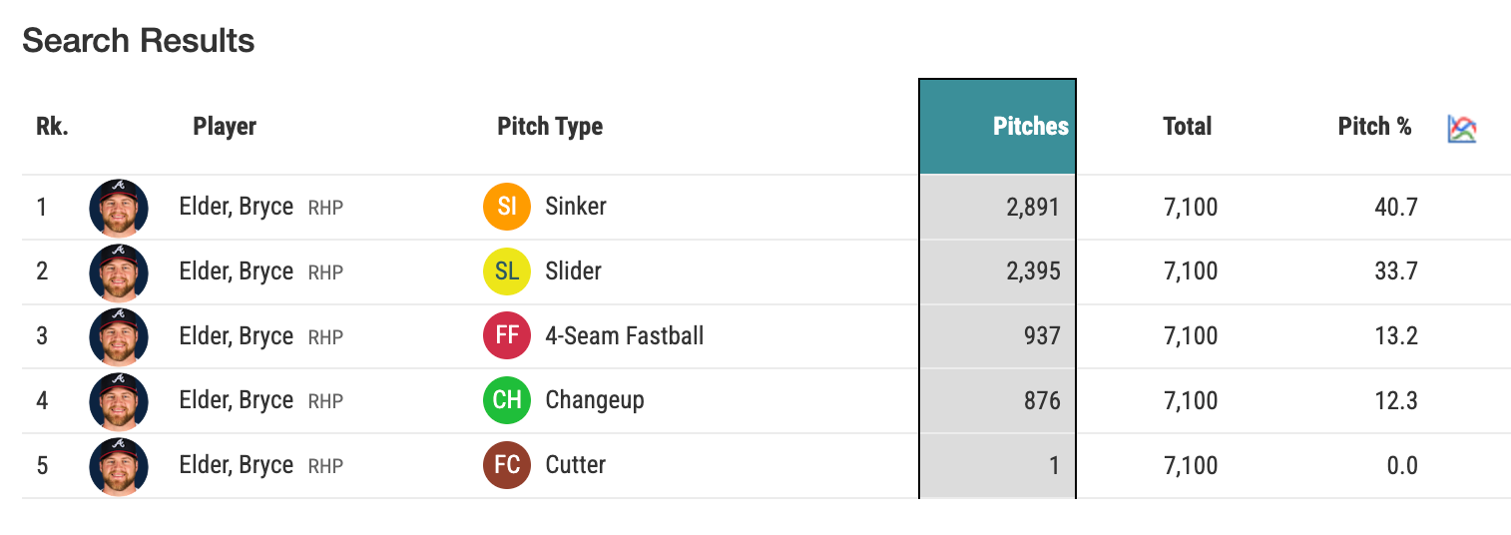Open Bryce Elder's headshot in rank 1 row
The width and height of the screenshot is (1511, 535).
(x=119, y=208)
